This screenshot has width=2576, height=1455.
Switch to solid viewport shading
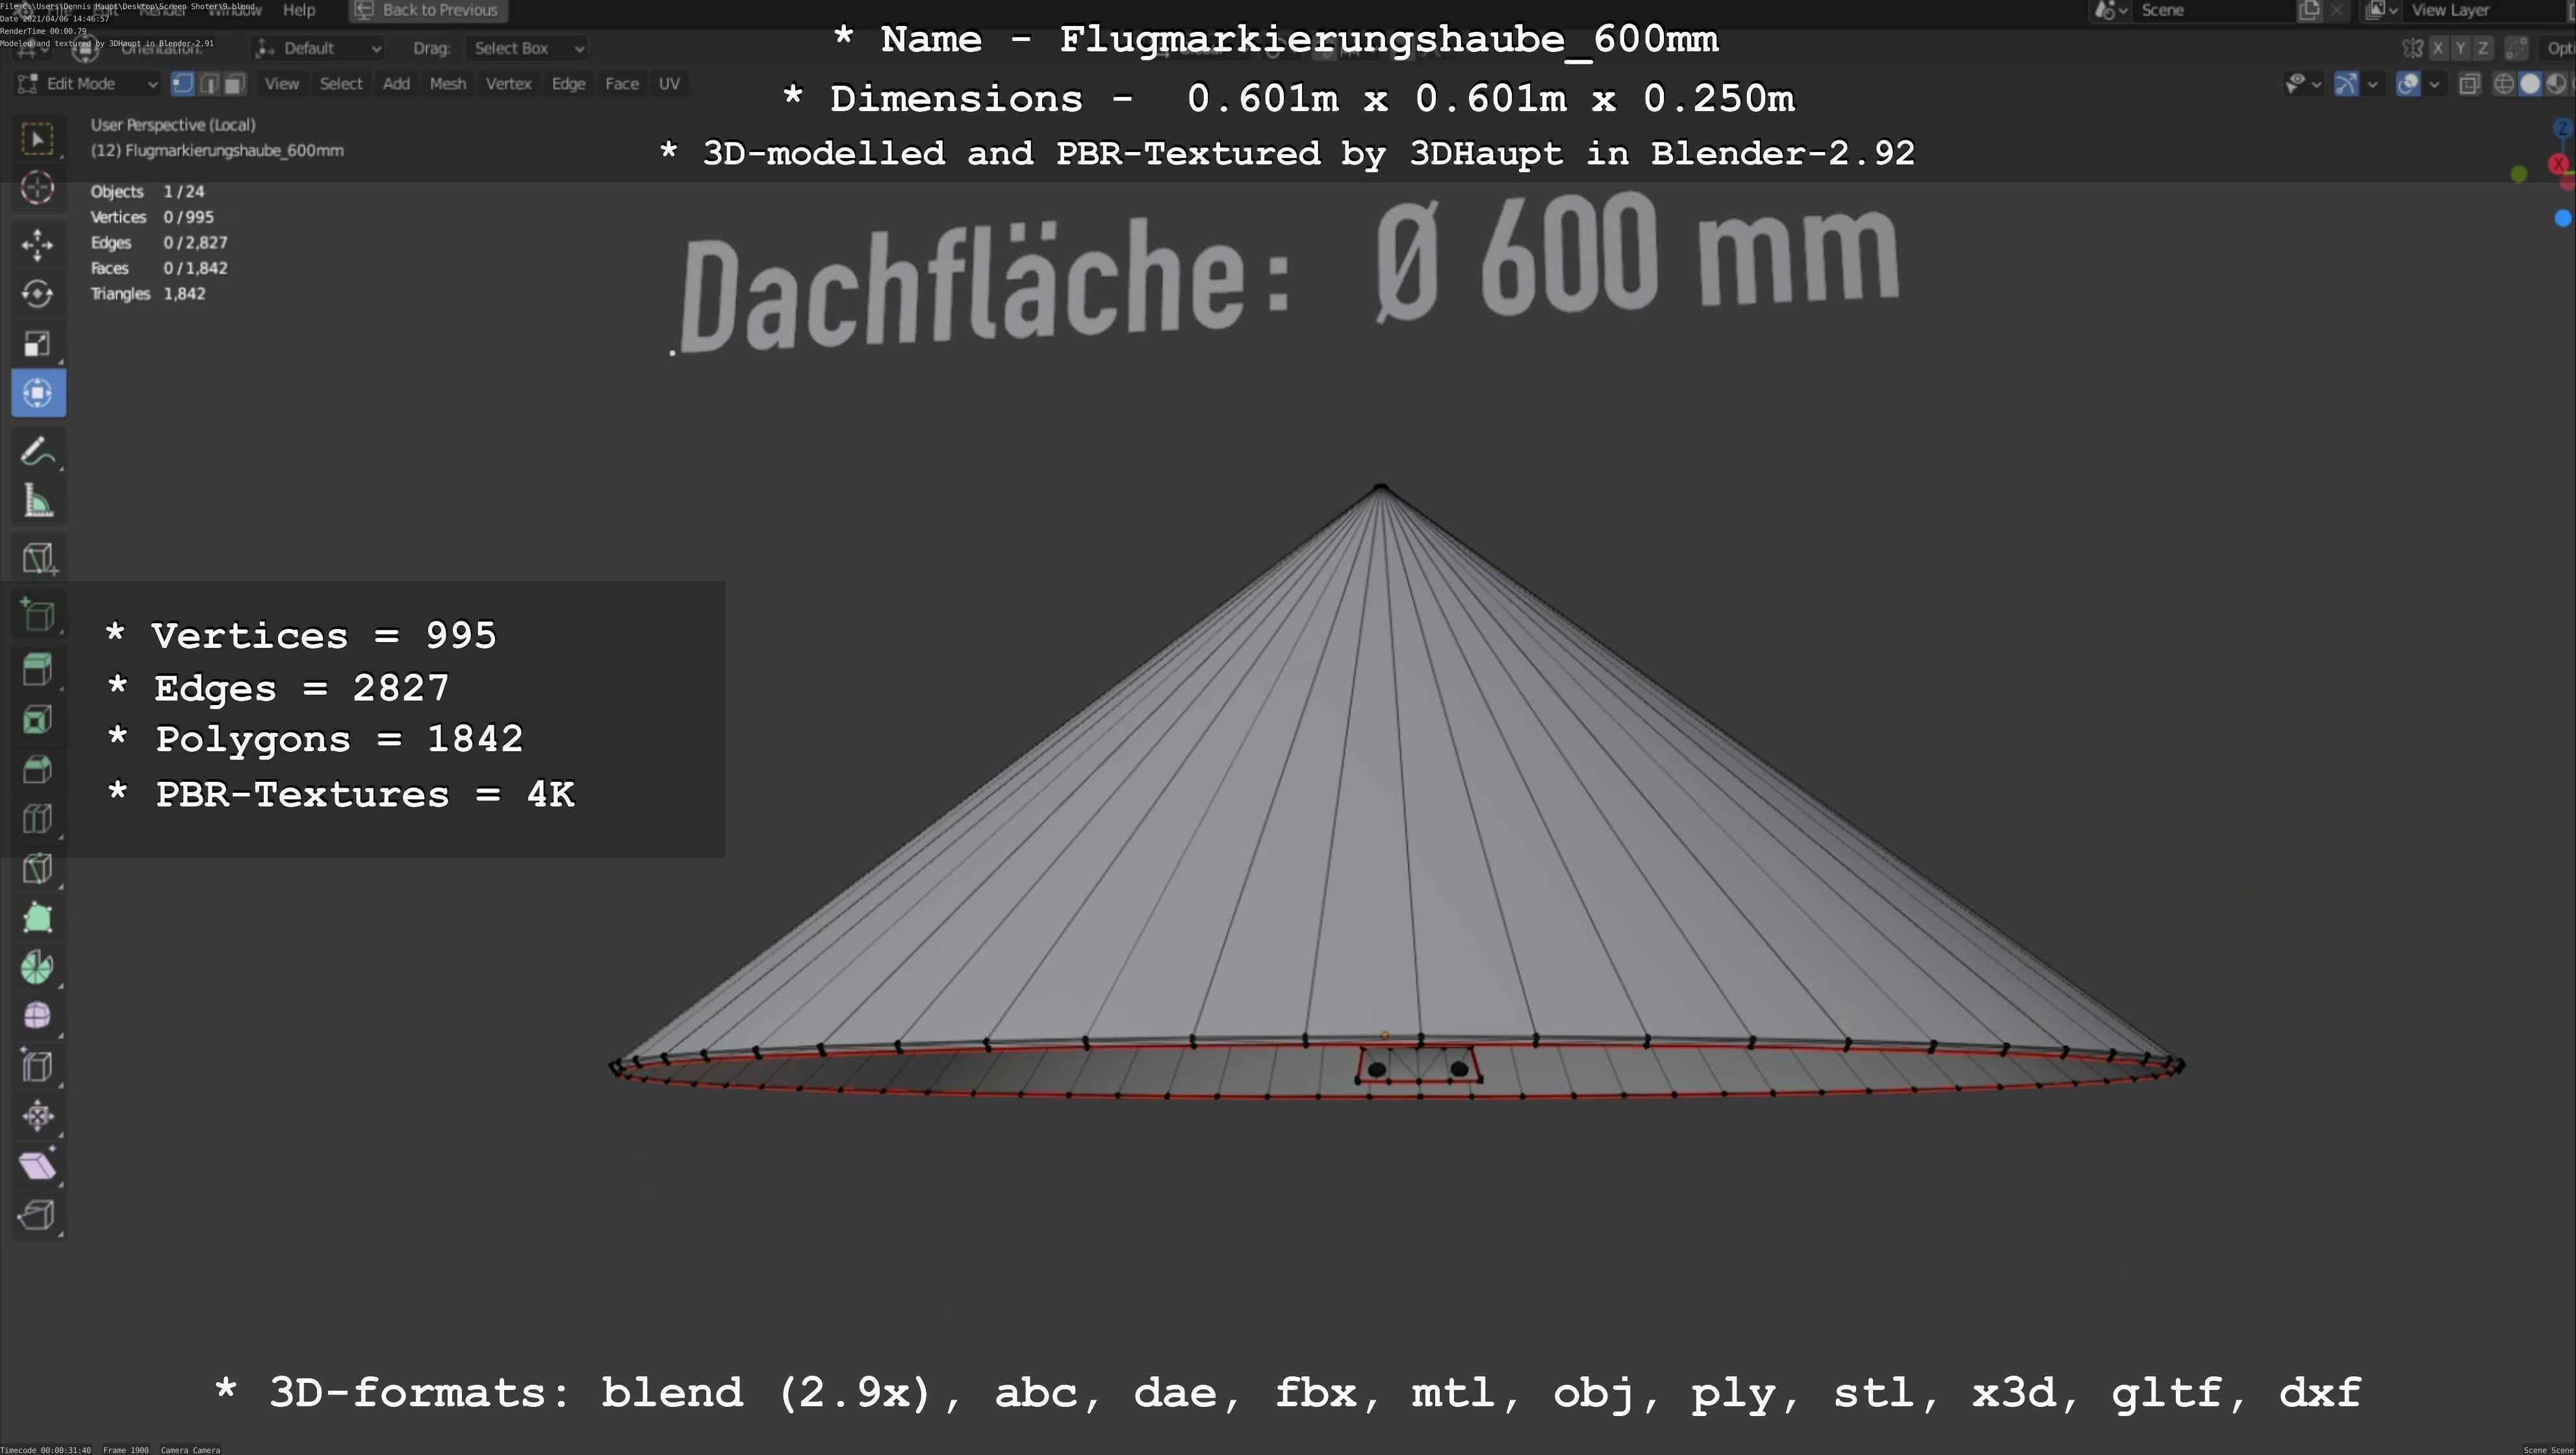coord(2530,84)
